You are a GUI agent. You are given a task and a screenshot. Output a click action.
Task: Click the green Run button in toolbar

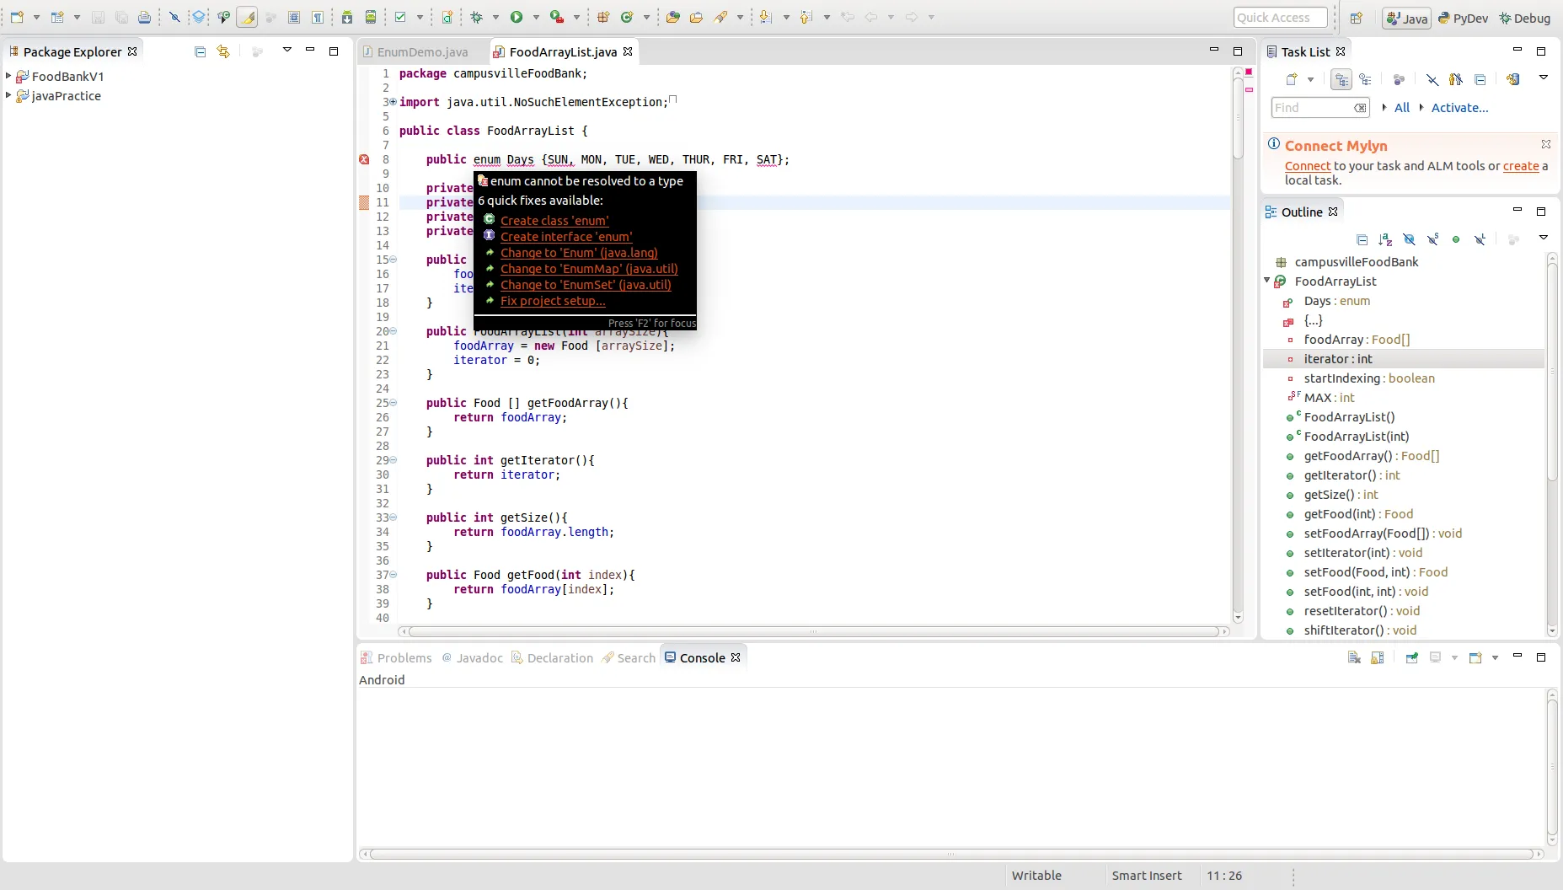click(517, 17)
